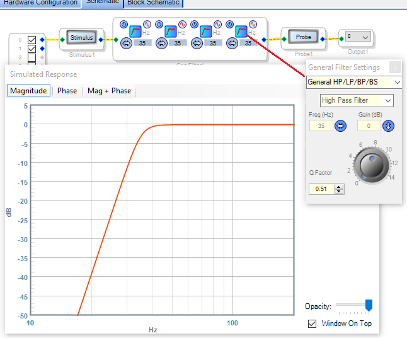Click the fourth filter's 35 Hz value

coord(248,43)
